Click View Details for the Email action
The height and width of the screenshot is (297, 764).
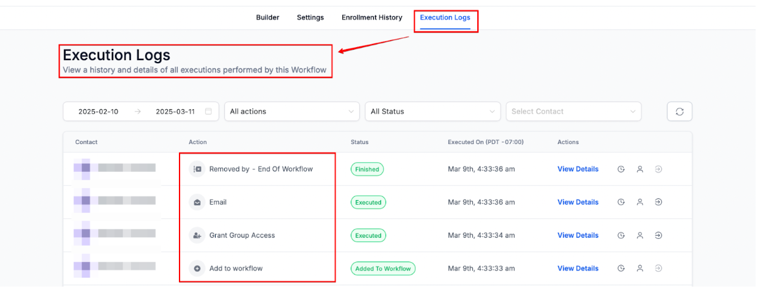(577, 202)
